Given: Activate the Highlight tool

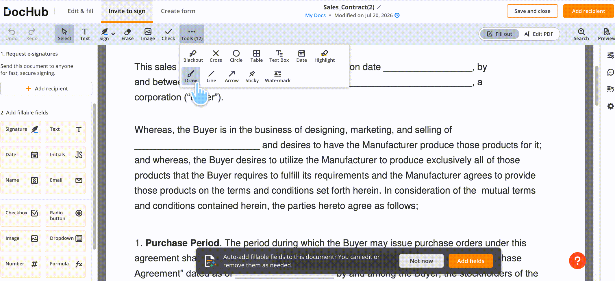Looking at the screenshot, I should pos(325,56).
